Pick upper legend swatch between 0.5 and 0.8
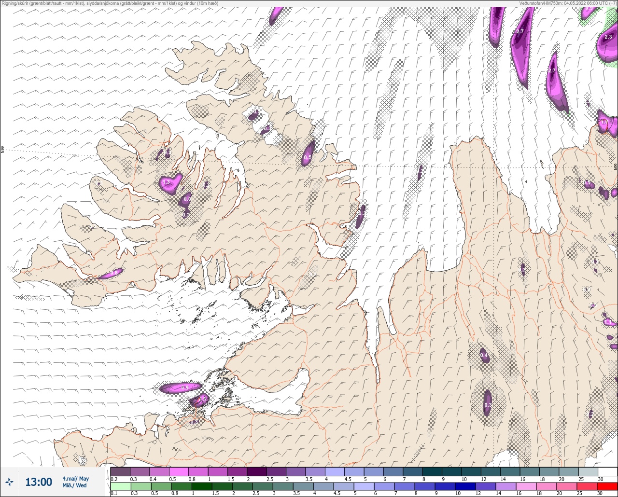Viewport: 618px width, 497px height. tap(179, 471)
